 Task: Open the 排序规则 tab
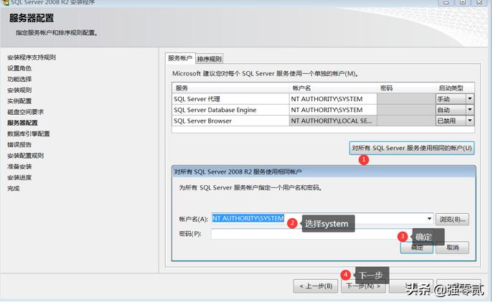click(210, 59)
